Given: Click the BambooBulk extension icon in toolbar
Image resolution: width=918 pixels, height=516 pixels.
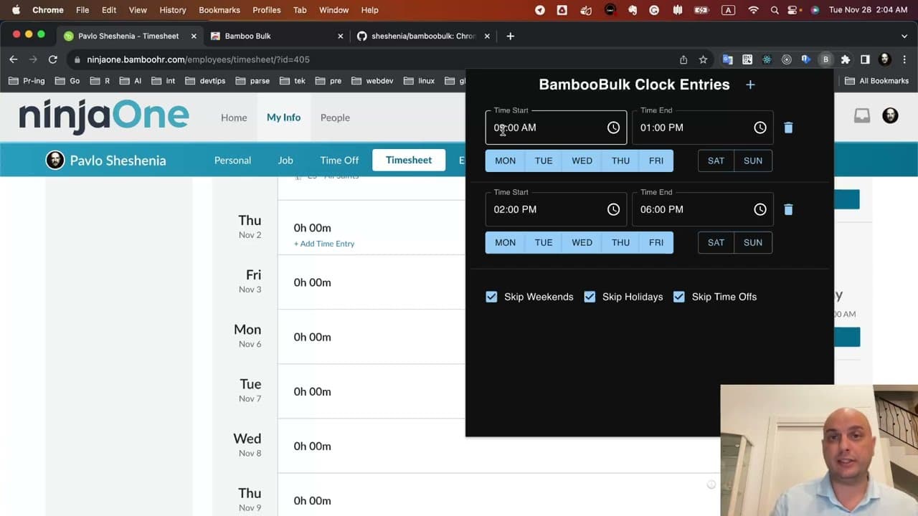Looking at the screenshot, I should click(x=825, y=59).
